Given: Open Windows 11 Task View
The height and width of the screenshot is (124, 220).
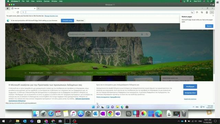Looking at the screenshot, I should [103, 107].
